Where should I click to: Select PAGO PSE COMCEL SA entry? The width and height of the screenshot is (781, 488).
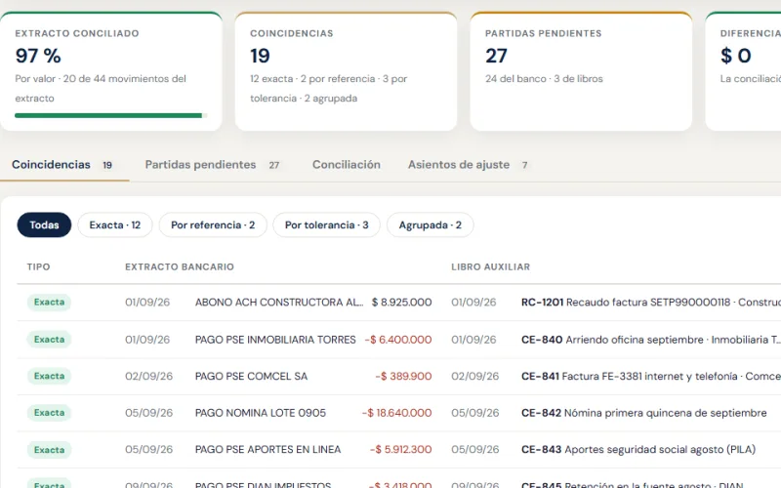(x=252, y=376)
